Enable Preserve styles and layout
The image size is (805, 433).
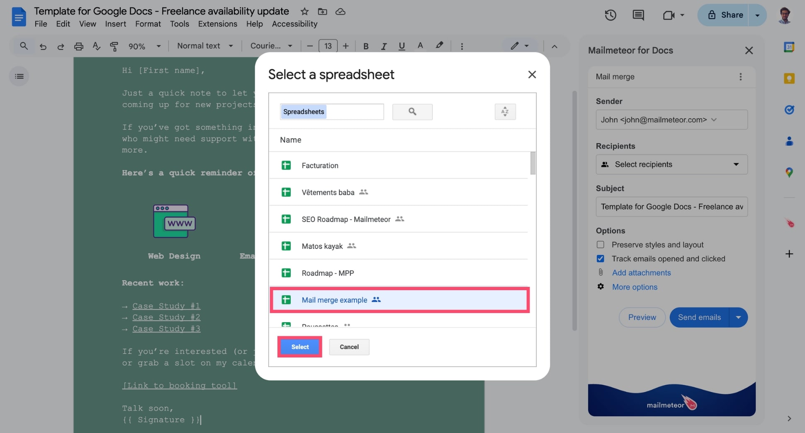coord(600,245)
